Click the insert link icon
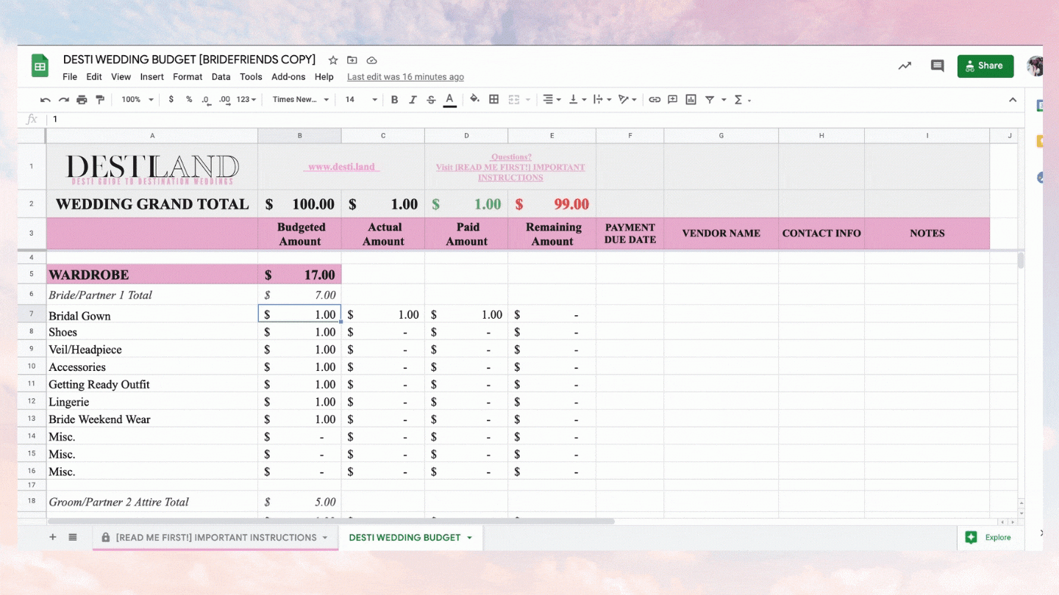The image size is (1059, 595). tap(654, 100)
